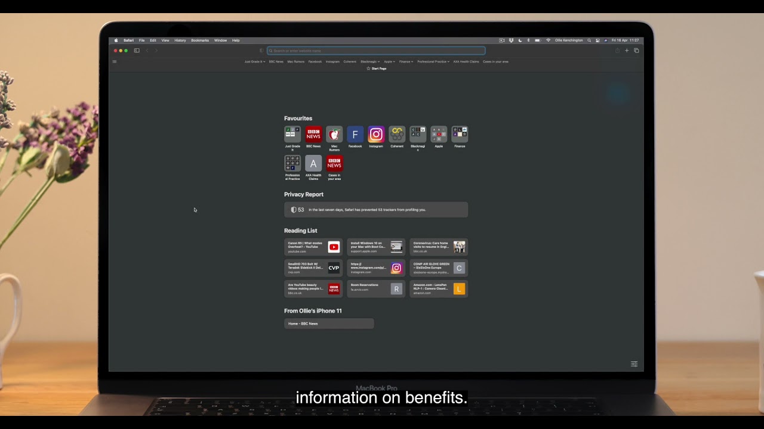Expand the Blackmagic bookmarks dropdown
Screen dimensions: 764x429
click(x=370, y=61)
